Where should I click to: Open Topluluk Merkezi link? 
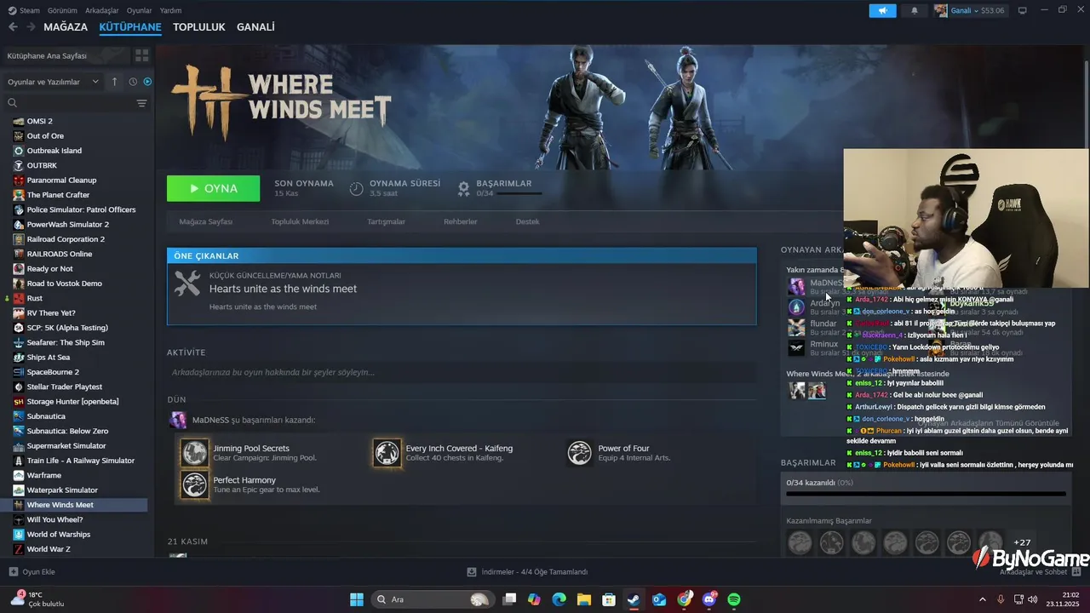300,221
